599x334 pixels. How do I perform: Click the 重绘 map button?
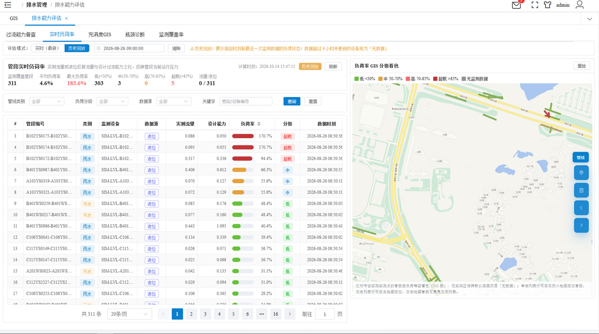[582, 66]
